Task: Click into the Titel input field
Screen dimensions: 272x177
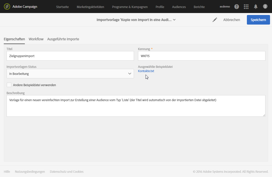Action: (x=70, y=56)
